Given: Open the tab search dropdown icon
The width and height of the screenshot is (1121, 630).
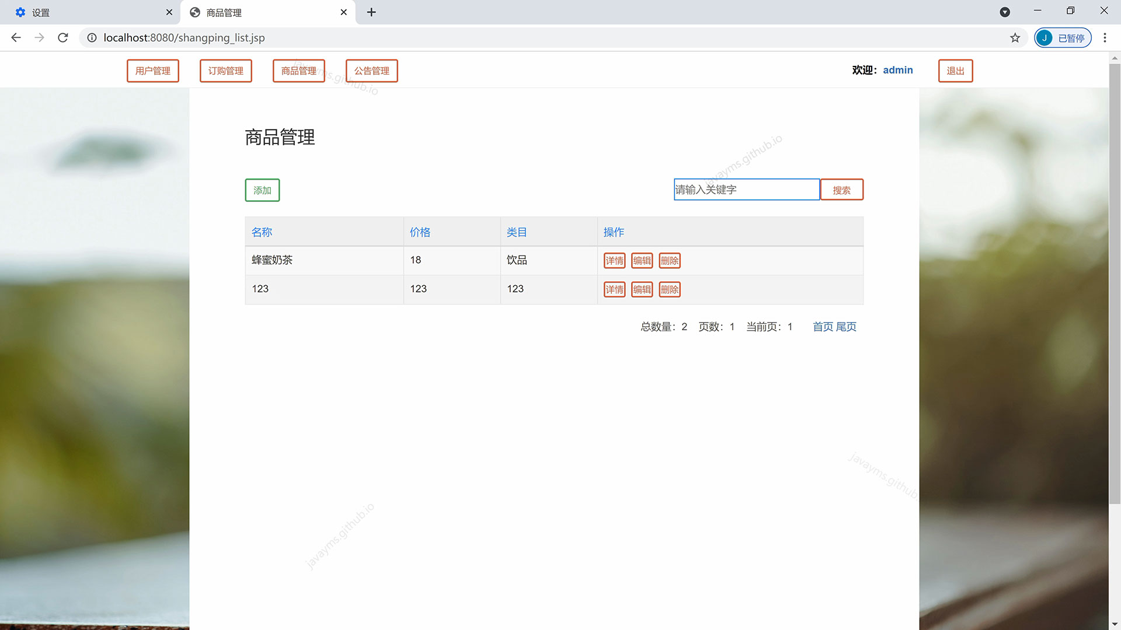Looking at the screenshot, I should coord(1005,12).
